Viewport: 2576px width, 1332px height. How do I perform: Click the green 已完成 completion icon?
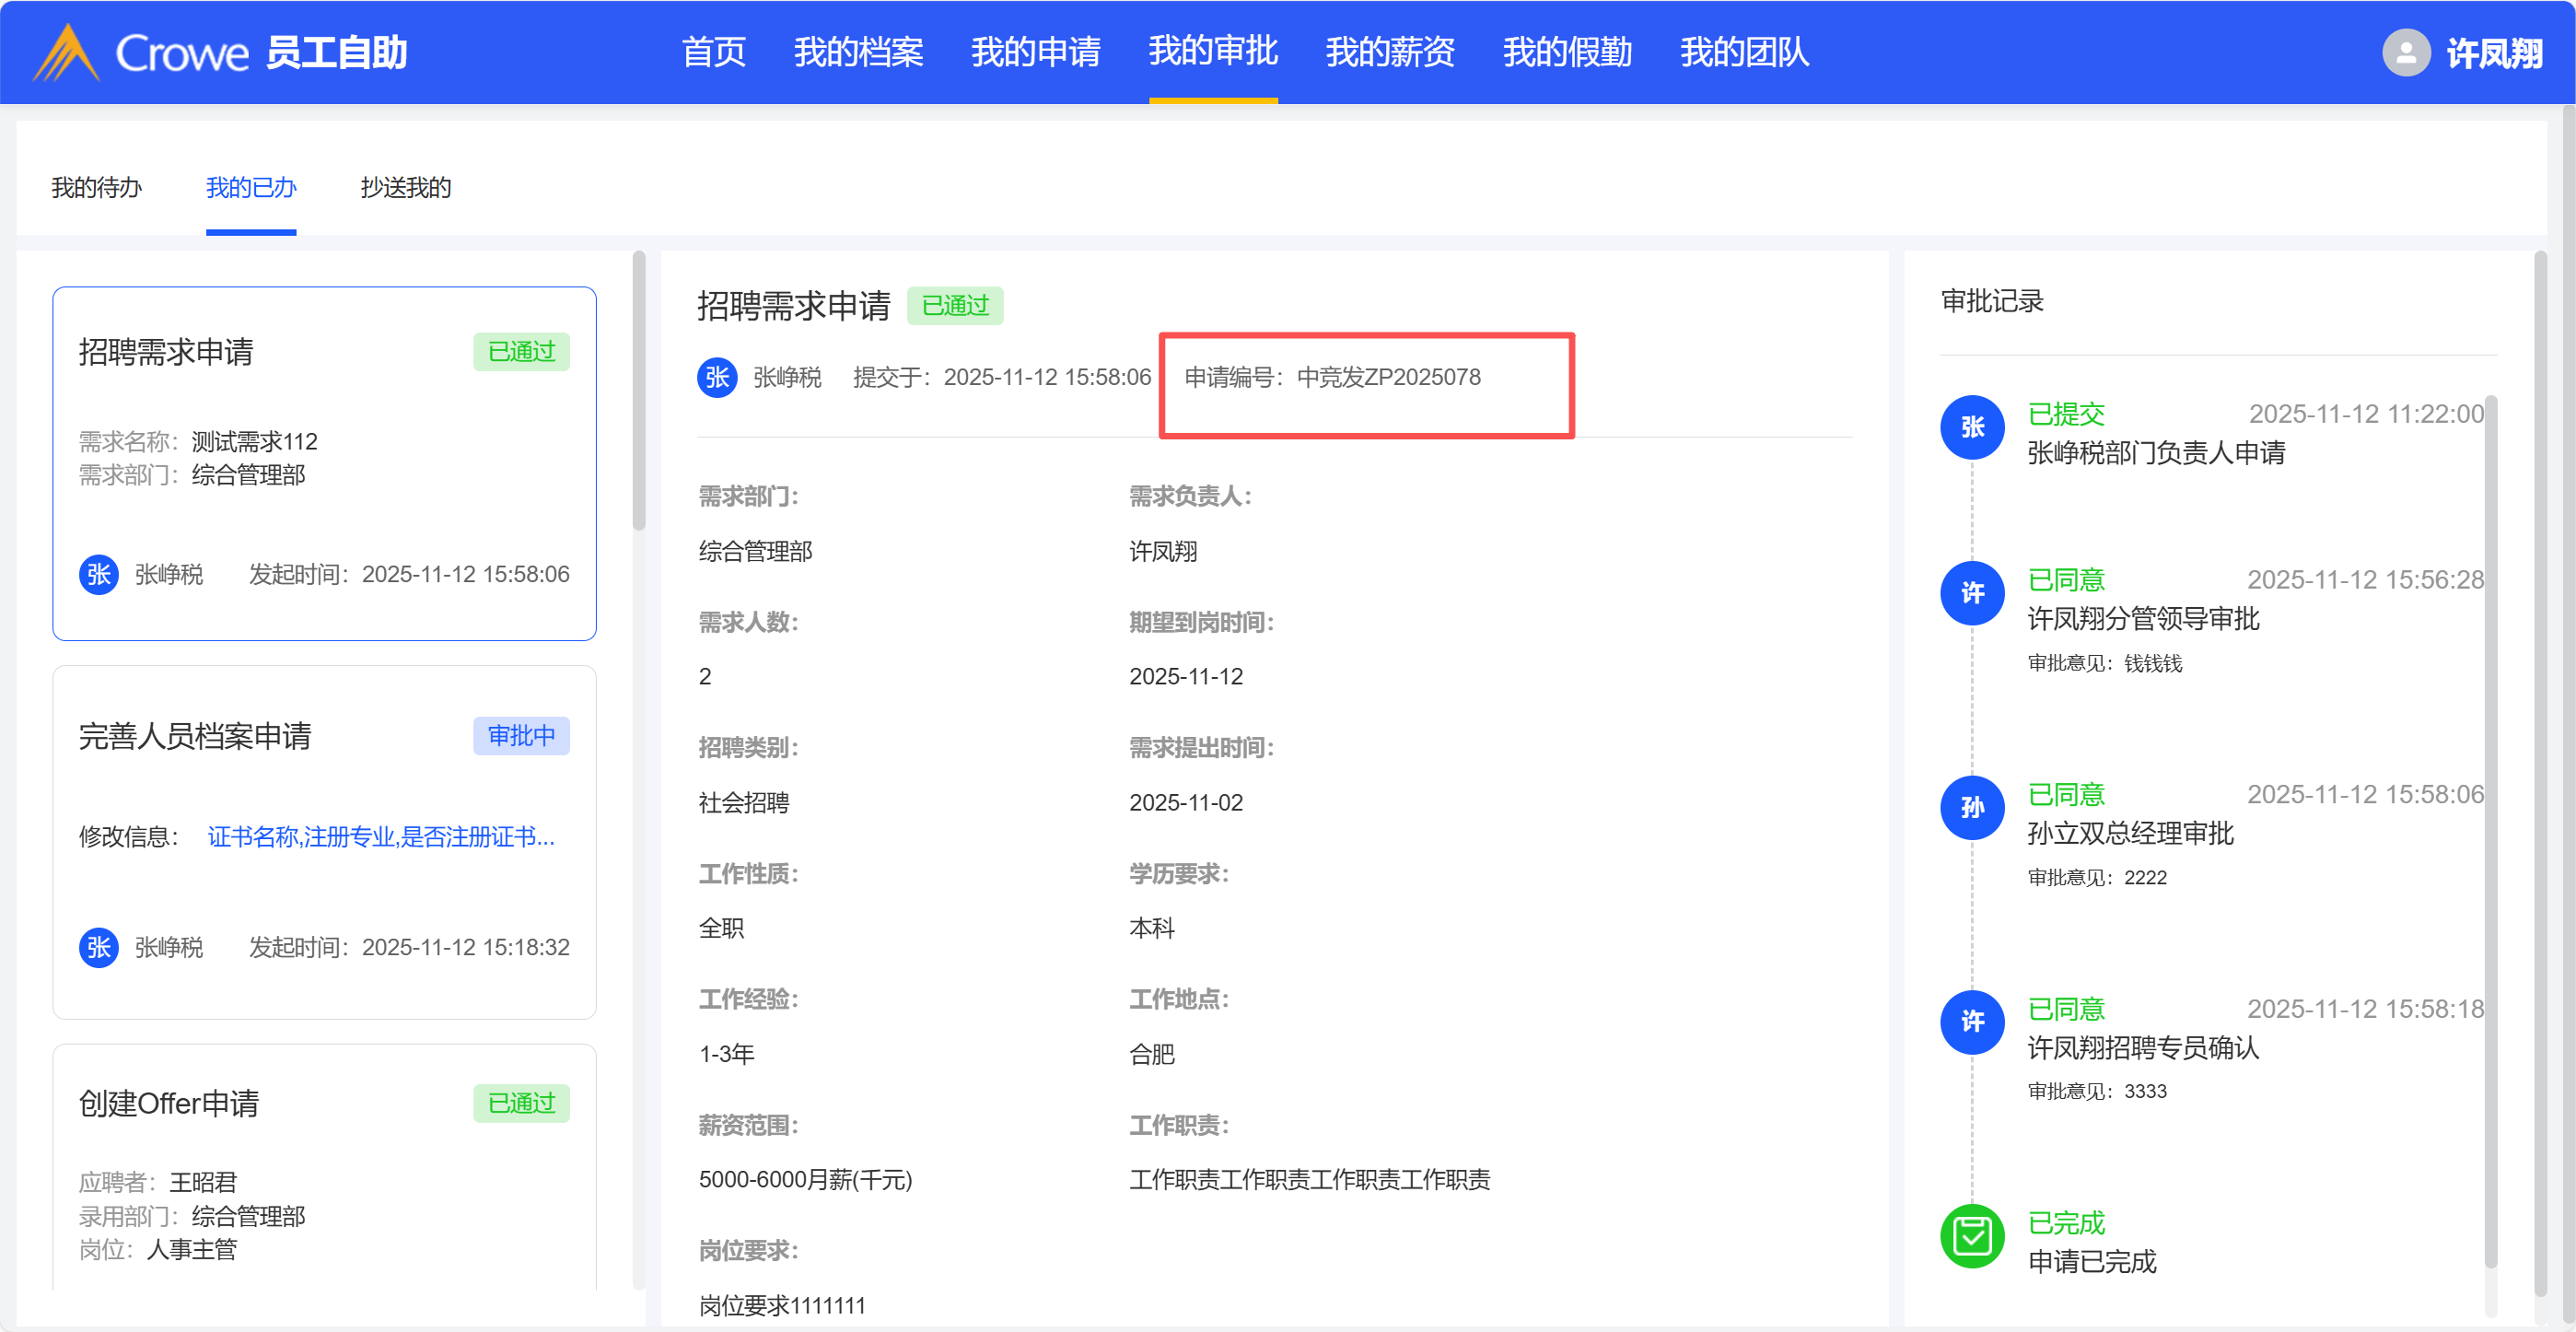(x=1971, y=1236)
